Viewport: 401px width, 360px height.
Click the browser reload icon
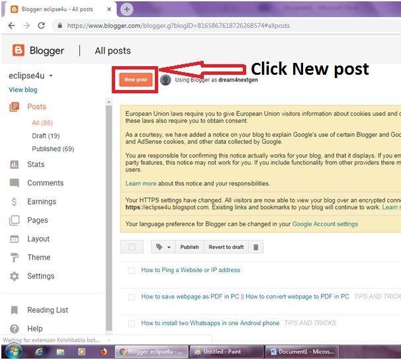coord(41,26)
